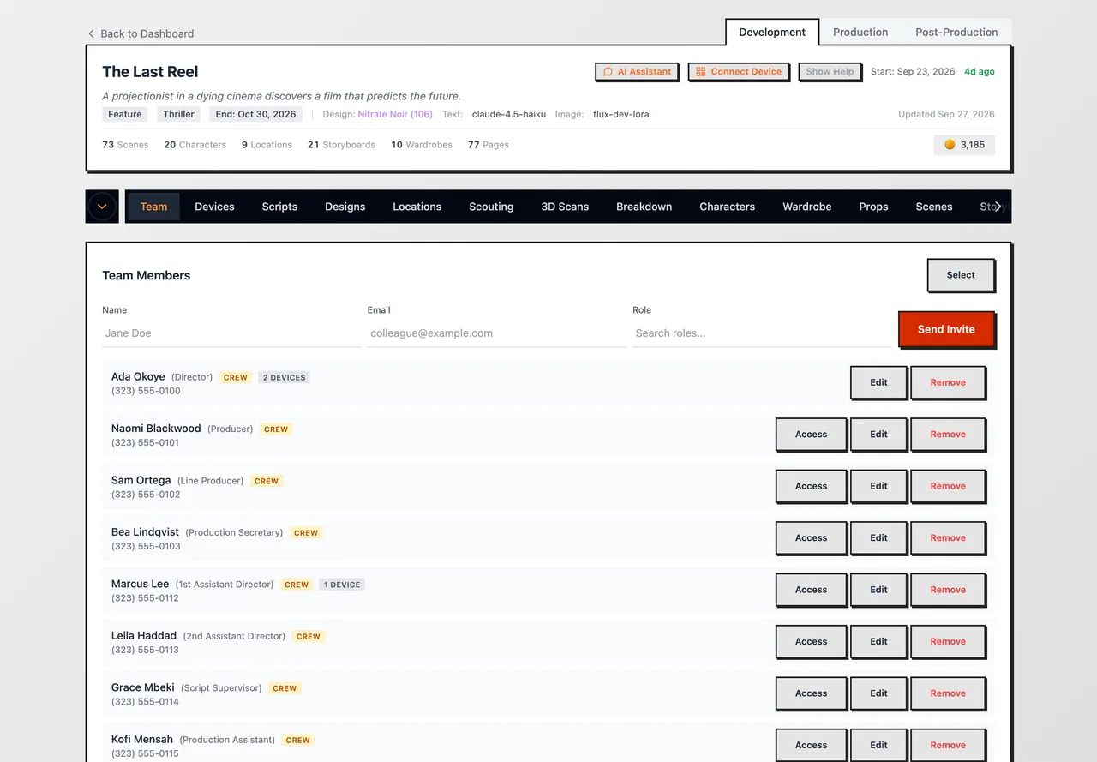Open the Scripts section
The width and height of the screenshot is (1097, 762).
point(279,207)
